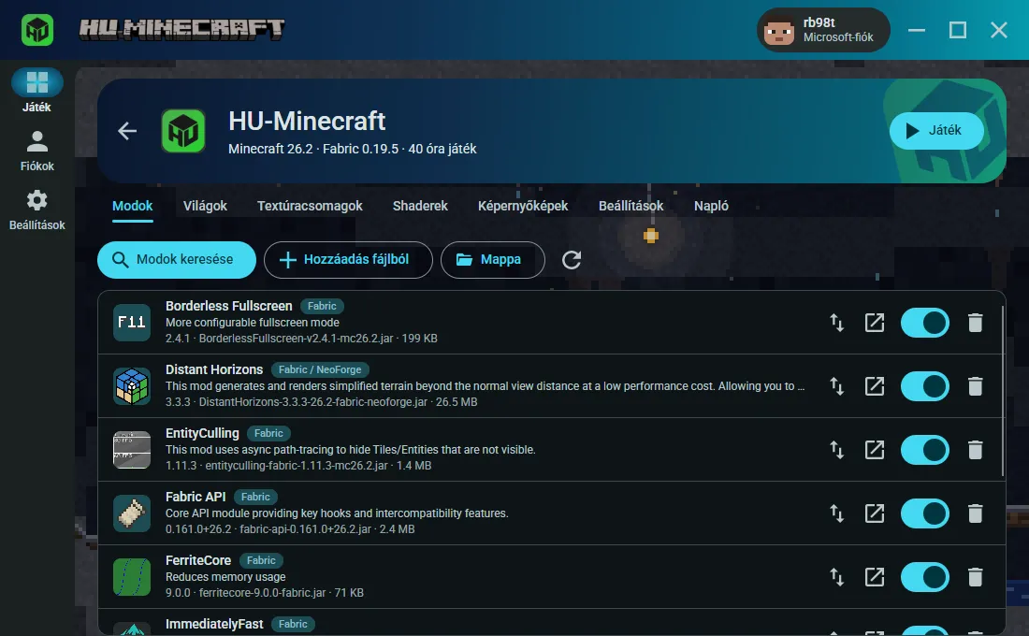Open the rb98t Microsoft account menu
Image resolution: width=1029 pixels, height=636 pixels.
(x=823, y=30)
